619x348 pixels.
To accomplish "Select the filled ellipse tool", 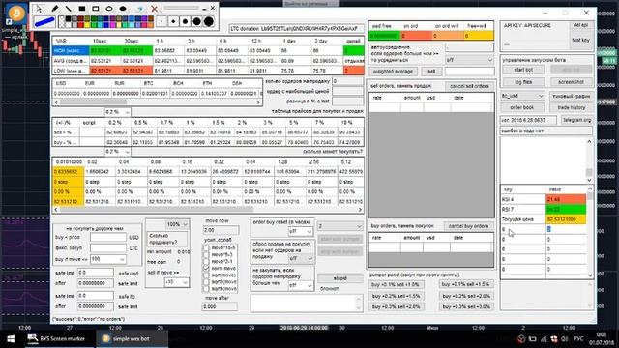I will pyautogui.click(x=123, y=9).
